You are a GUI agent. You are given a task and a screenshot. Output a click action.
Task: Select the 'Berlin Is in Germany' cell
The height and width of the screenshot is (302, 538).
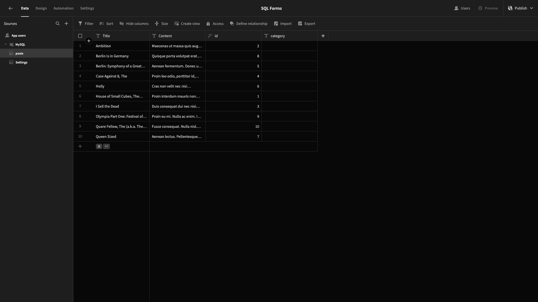[x=121, y=56]
